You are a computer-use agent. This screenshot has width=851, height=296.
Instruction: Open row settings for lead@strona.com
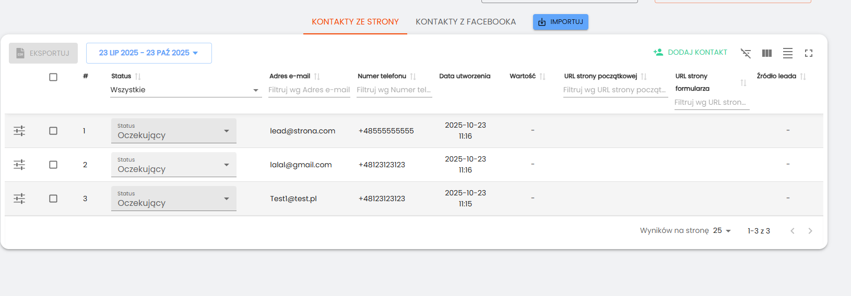point(19,131)
